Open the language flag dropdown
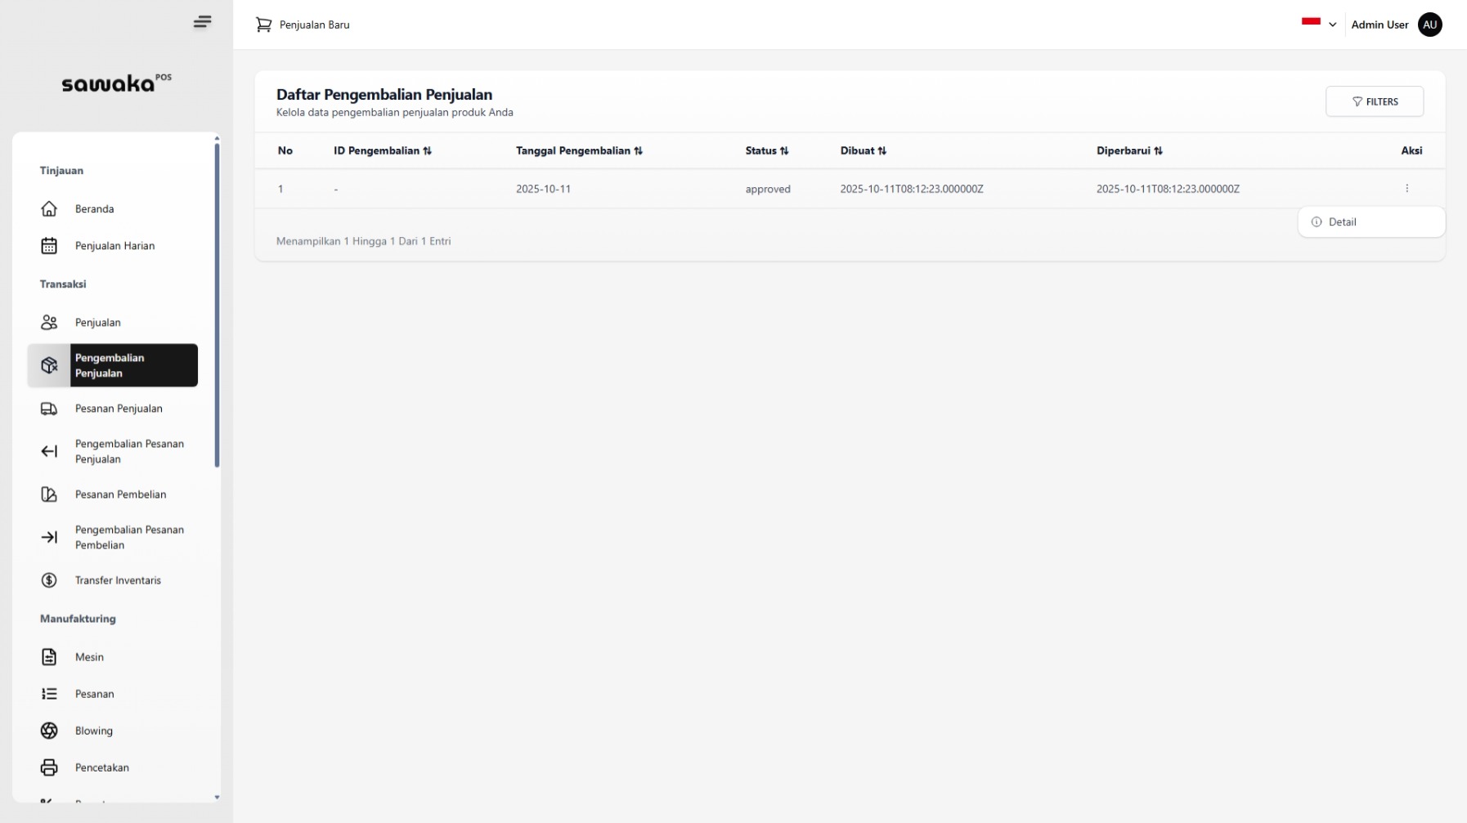1467x823 pixels. pos(1318,24)
